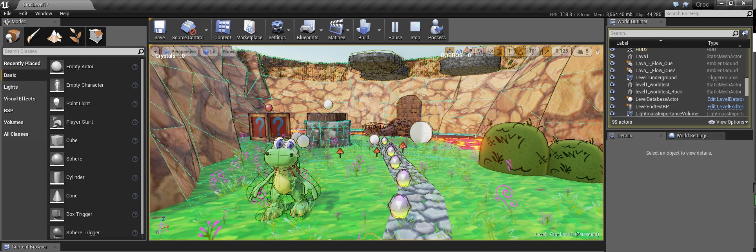Pause the running simulation
The width and height of the screenshot is (756, 252).
click(395, 30)
